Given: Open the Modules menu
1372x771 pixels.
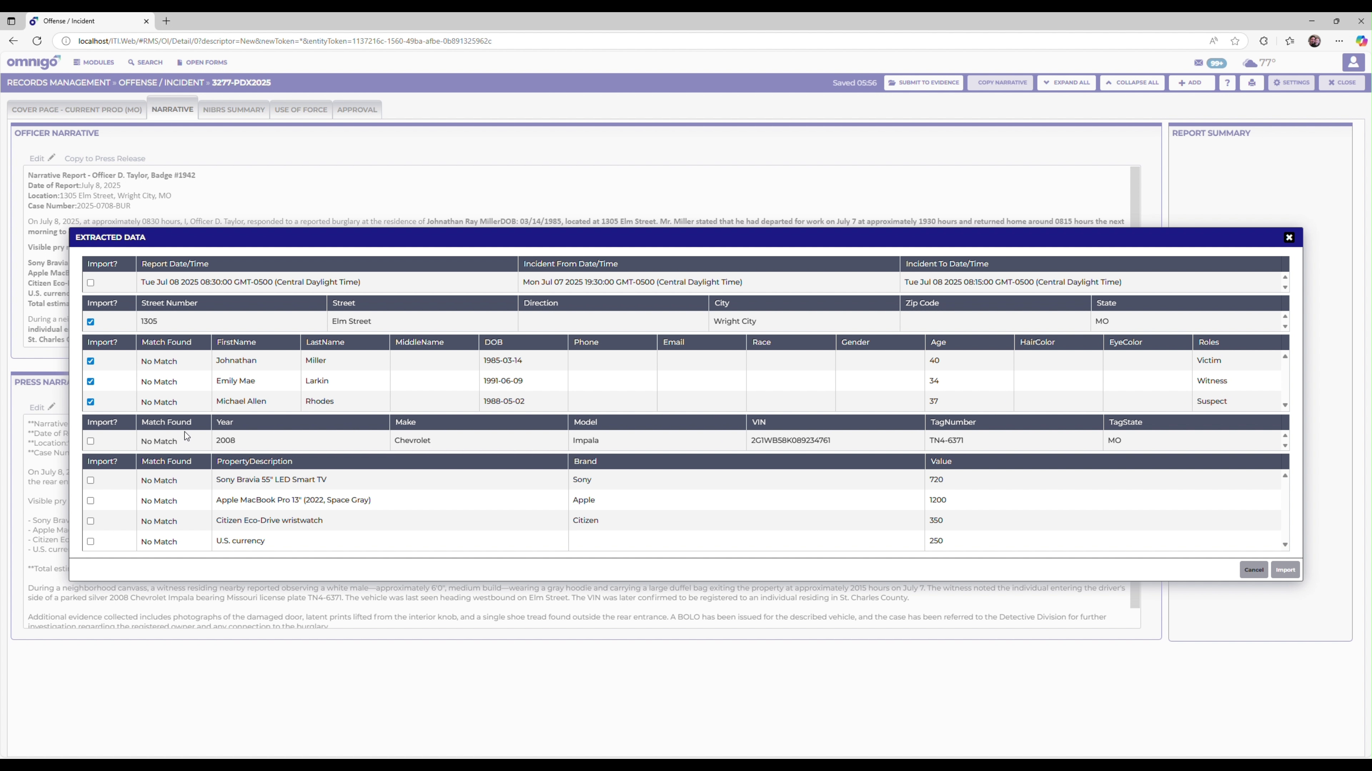Looking at the screenshot, I should pyautogui.click(x=94, y=62).
